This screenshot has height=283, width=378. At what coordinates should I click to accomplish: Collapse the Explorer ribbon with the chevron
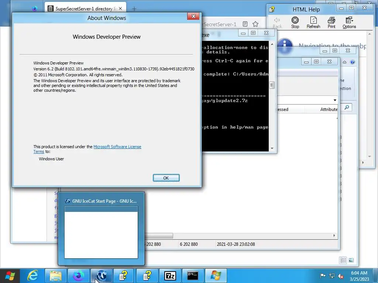tap(344, 62)
